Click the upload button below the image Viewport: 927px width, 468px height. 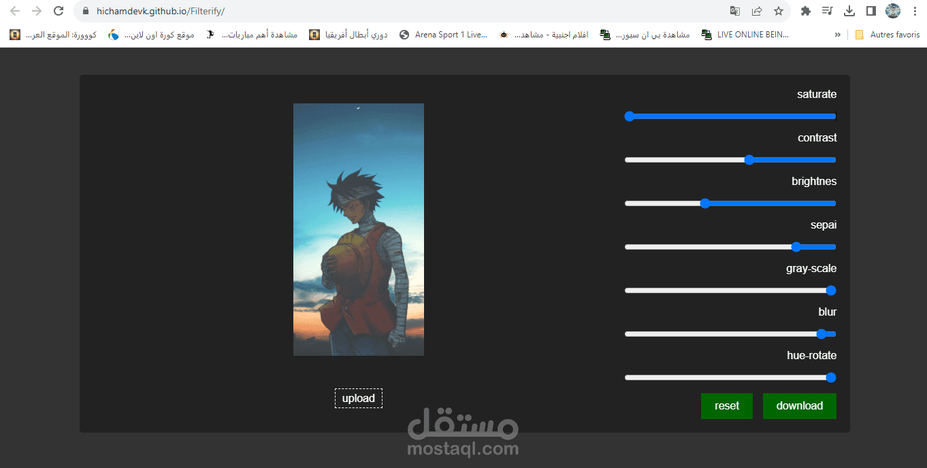pyautogui.click(x=359, y=399)
